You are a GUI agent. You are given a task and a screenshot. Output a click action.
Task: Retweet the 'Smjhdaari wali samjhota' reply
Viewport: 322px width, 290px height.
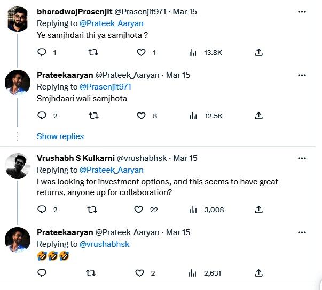click(92, 116)
